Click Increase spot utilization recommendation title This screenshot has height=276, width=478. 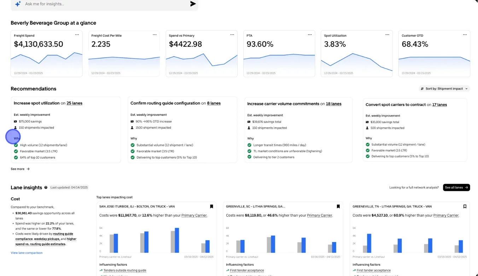pyautogui.click(x=37, y=103)
